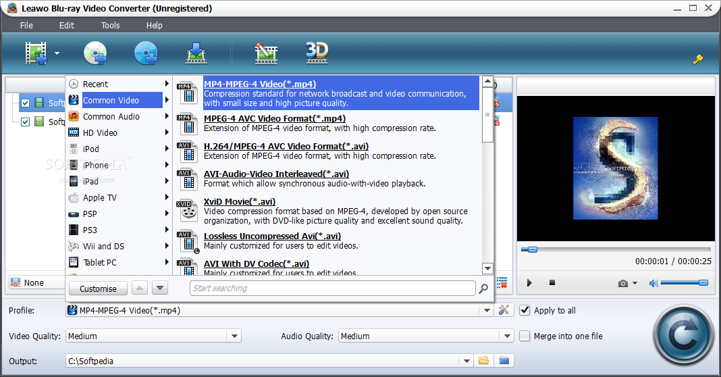Click the AVI-Audio-Video Interleaved format icon
Screen dimensions: 721x377
pos(187,178)
